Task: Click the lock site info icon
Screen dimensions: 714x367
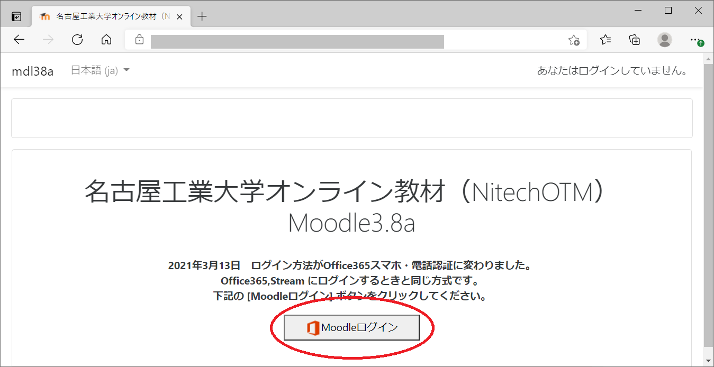Action: (x=139, y=40)
